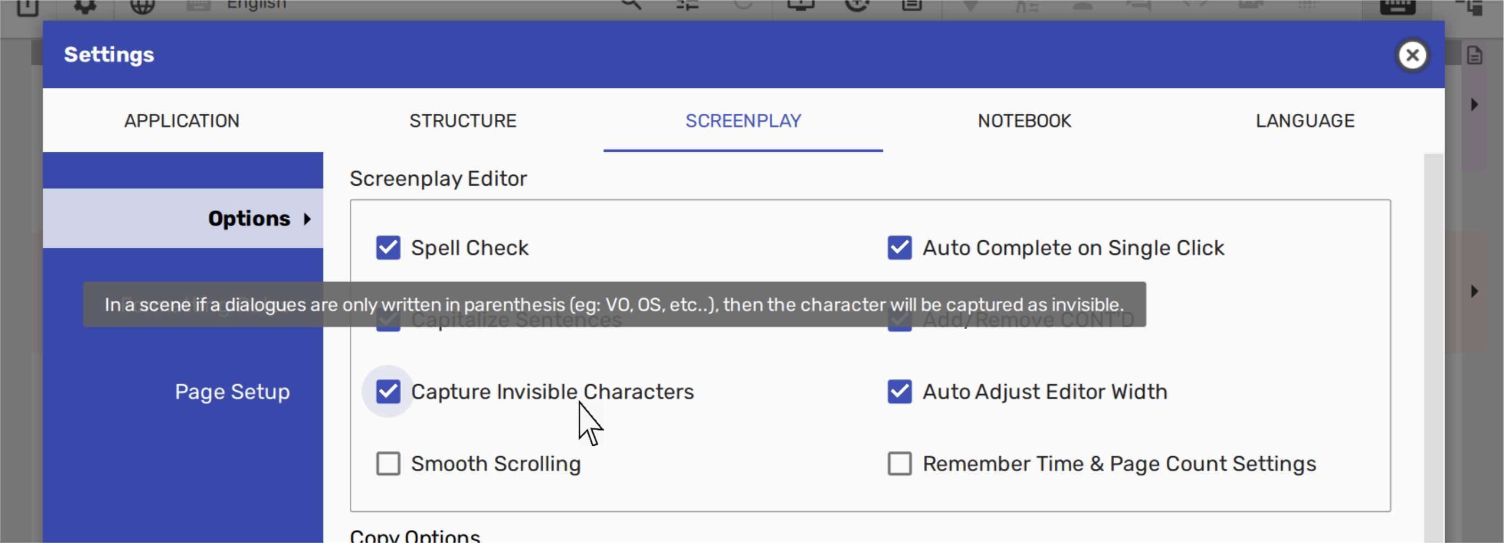Image resolution: width=1504 pixels, height=543 pixels.
Task: Open the STRUCTURE settings tab
Action: (462, 121)
